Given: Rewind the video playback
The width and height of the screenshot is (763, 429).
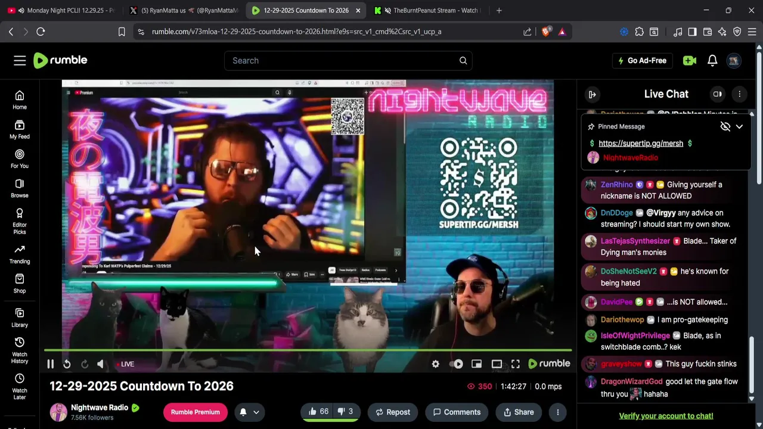Looking at the screenshot, I should coord(67,364).
